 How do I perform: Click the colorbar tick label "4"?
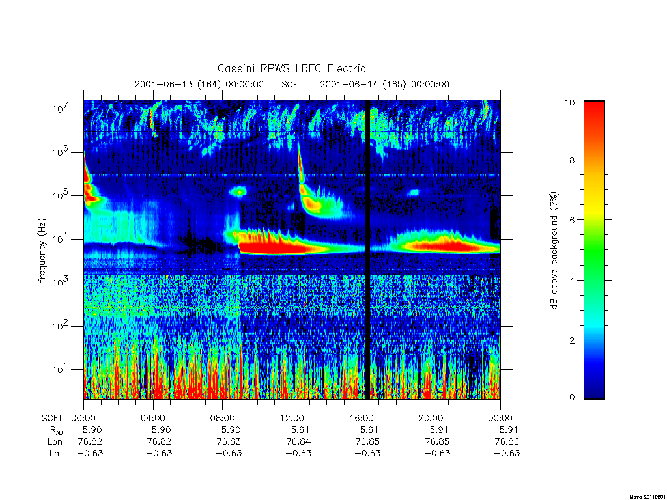(572, 280)
